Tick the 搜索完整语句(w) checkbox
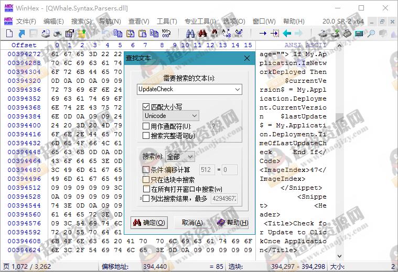Image resolution: width=398 pixels, height=272 pixels. [146, 136]
